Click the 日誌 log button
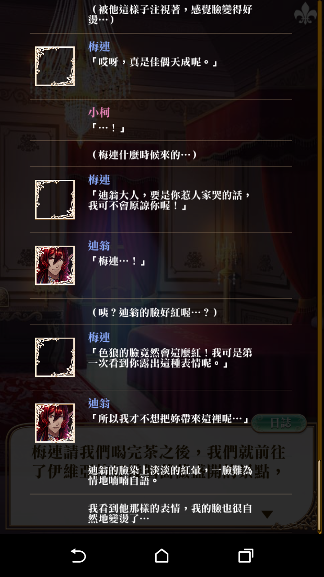The height and width of the screenshot is (577, 324). 279,423
